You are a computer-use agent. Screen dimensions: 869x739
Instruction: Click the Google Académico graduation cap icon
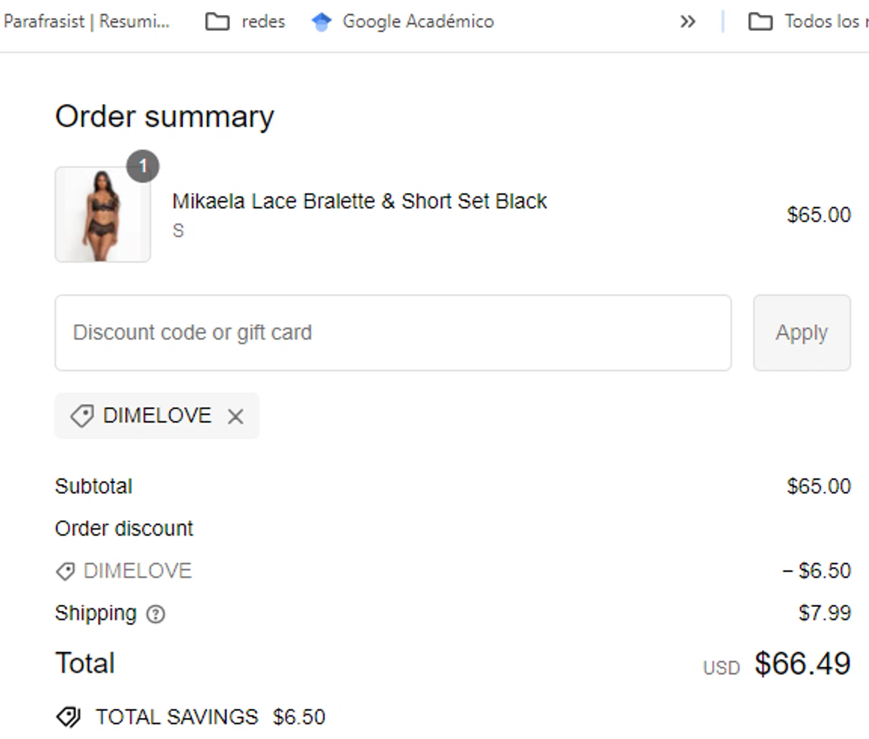tap(321, 21)
